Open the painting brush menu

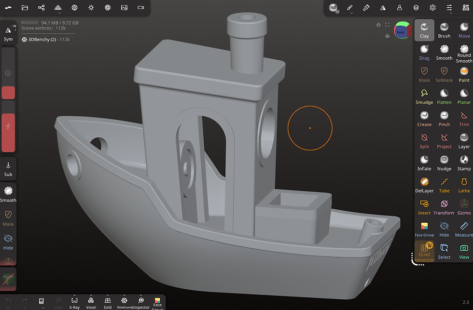pyautogui.click(x=366, y=8)
